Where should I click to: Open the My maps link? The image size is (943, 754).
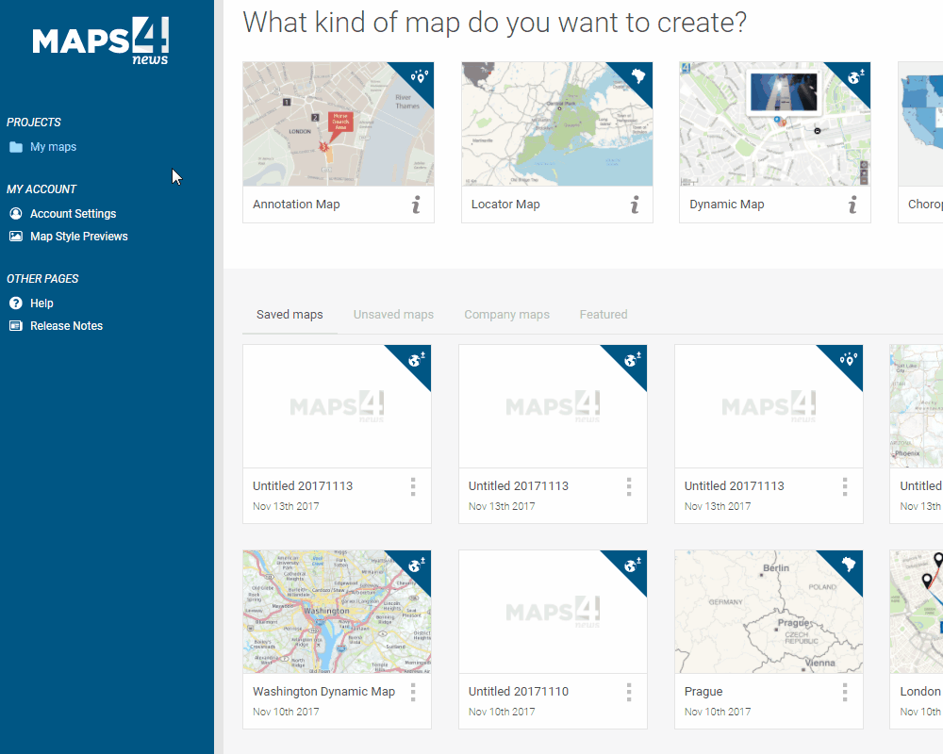54,147
